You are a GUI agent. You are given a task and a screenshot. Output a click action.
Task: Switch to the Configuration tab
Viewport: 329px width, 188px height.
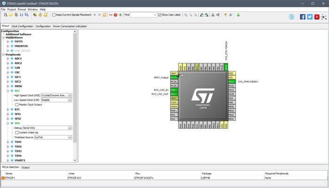43,26
